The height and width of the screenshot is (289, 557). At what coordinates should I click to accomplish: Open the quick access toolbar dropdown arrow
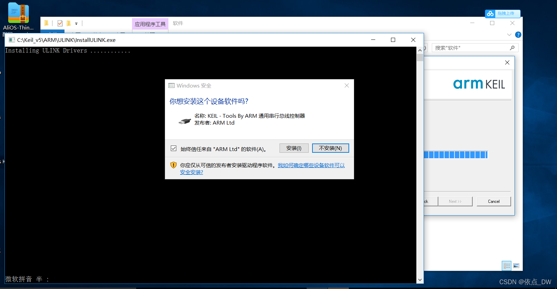(x=76, y=24)
